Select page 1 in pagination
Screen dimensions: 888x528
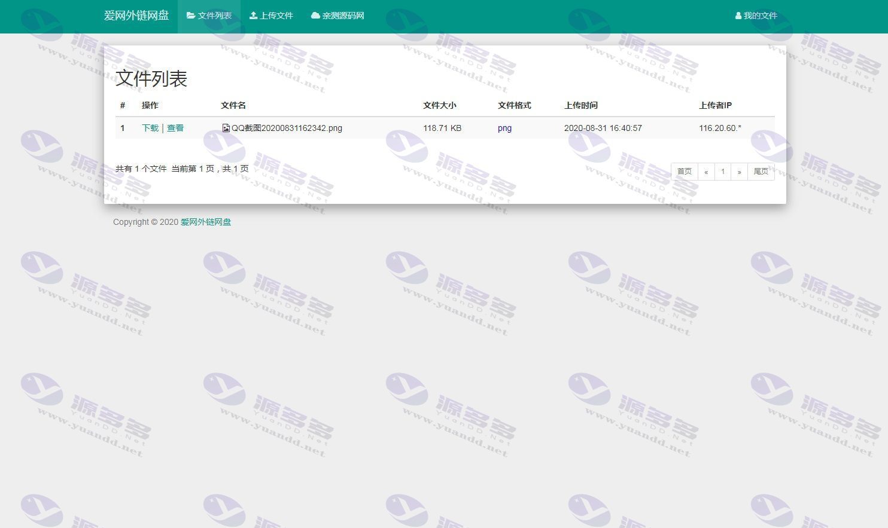click(x=723, y=172)
